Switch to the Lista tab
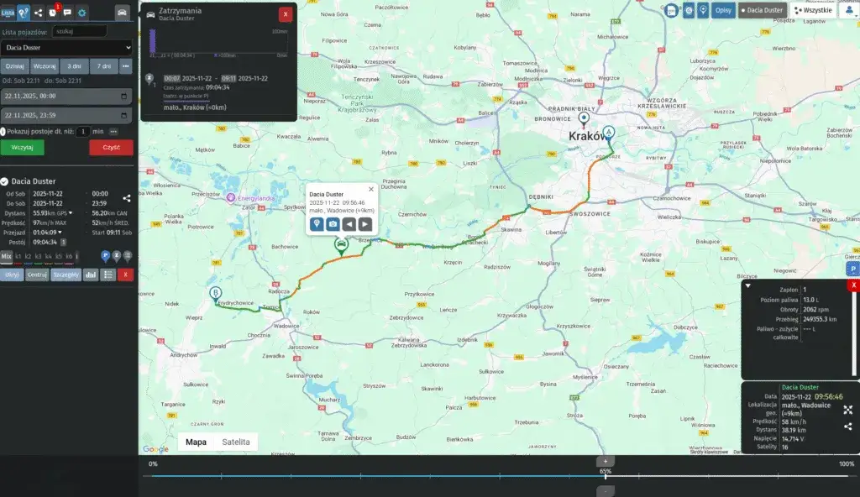 (8, 12)
